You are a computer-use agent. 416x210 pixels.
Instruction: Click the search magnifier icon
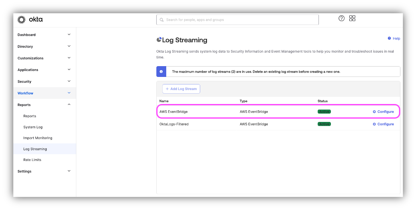click(x=161, y=20)
